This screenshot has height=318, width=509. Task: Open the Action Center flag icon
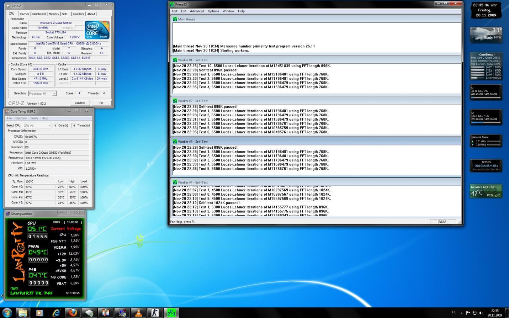click(x=468, y=313)
